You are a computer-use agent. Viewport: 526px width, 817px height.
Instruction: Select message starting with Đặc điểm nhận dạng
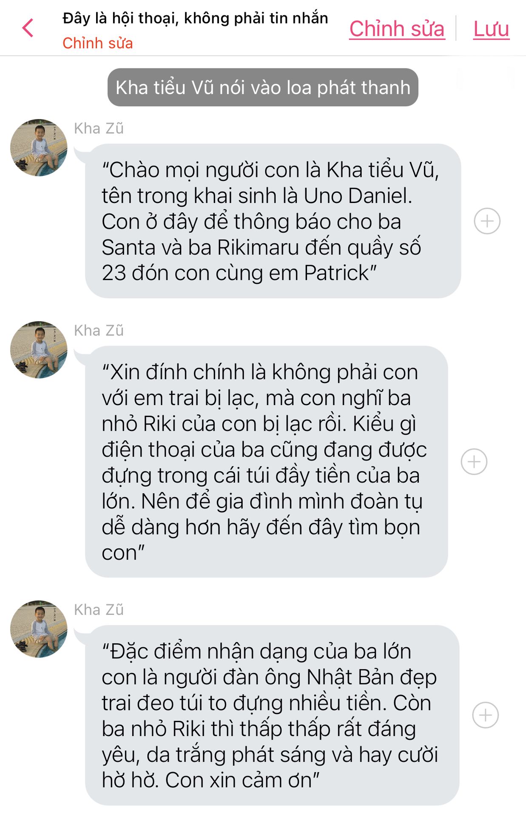[x=272, y=715]
